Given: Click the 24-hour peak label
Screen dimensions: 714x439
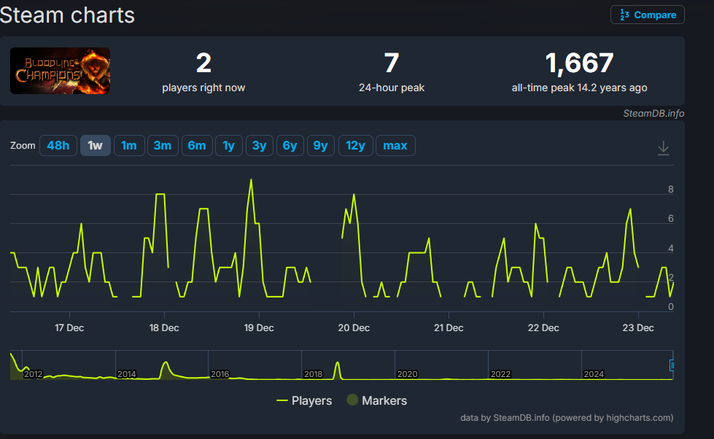Looking at the screenshot, I should [x=392, y=88].
